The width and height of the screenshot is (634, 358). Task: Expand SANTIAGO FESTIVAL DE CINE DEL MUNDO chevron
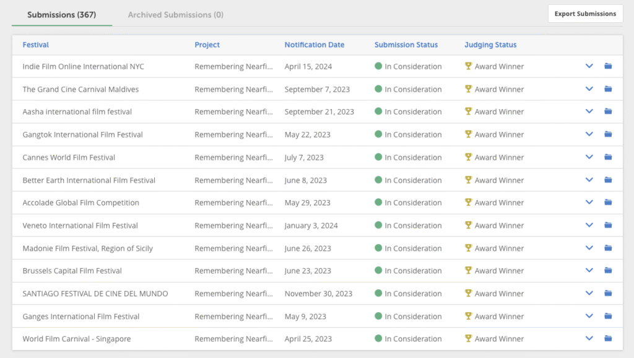(x=589, y=294)
